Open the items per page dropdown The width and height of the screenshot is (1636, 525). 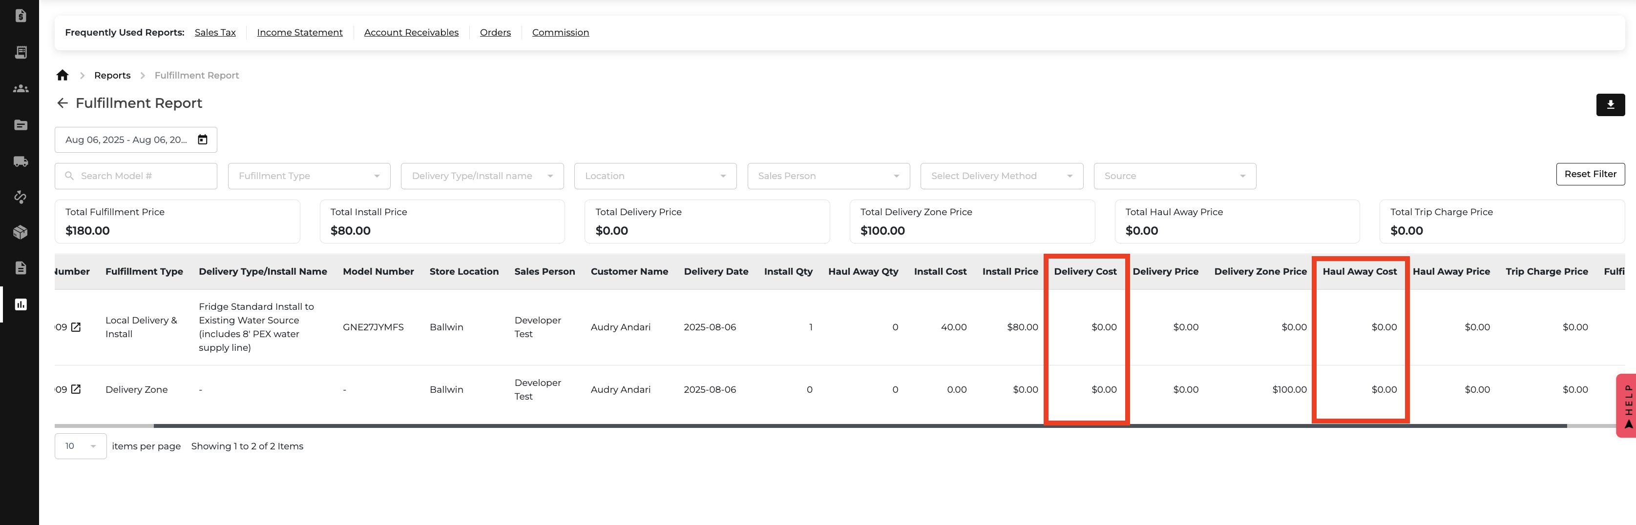[x=81, y=446]
